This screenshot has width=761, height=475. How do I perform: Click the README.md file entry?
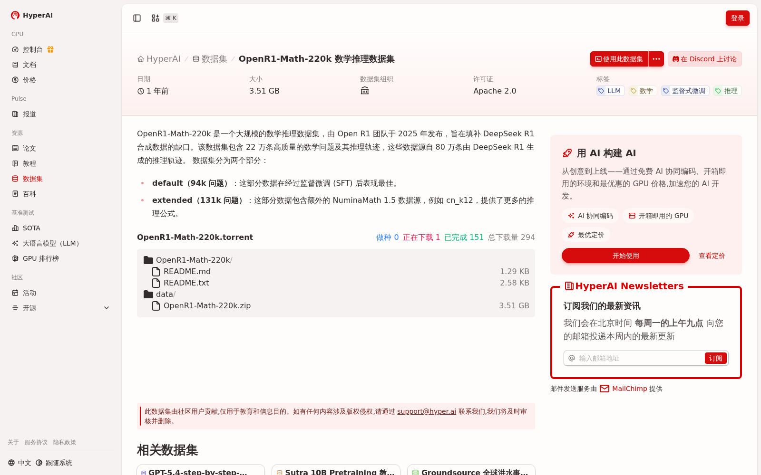pos(187,271)
